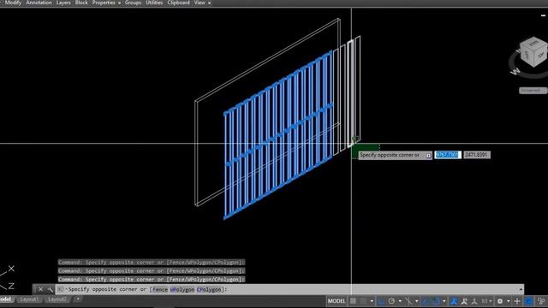Choose the CPolygon selection option
The image size is (548, 308).
(x=209, y=289)
